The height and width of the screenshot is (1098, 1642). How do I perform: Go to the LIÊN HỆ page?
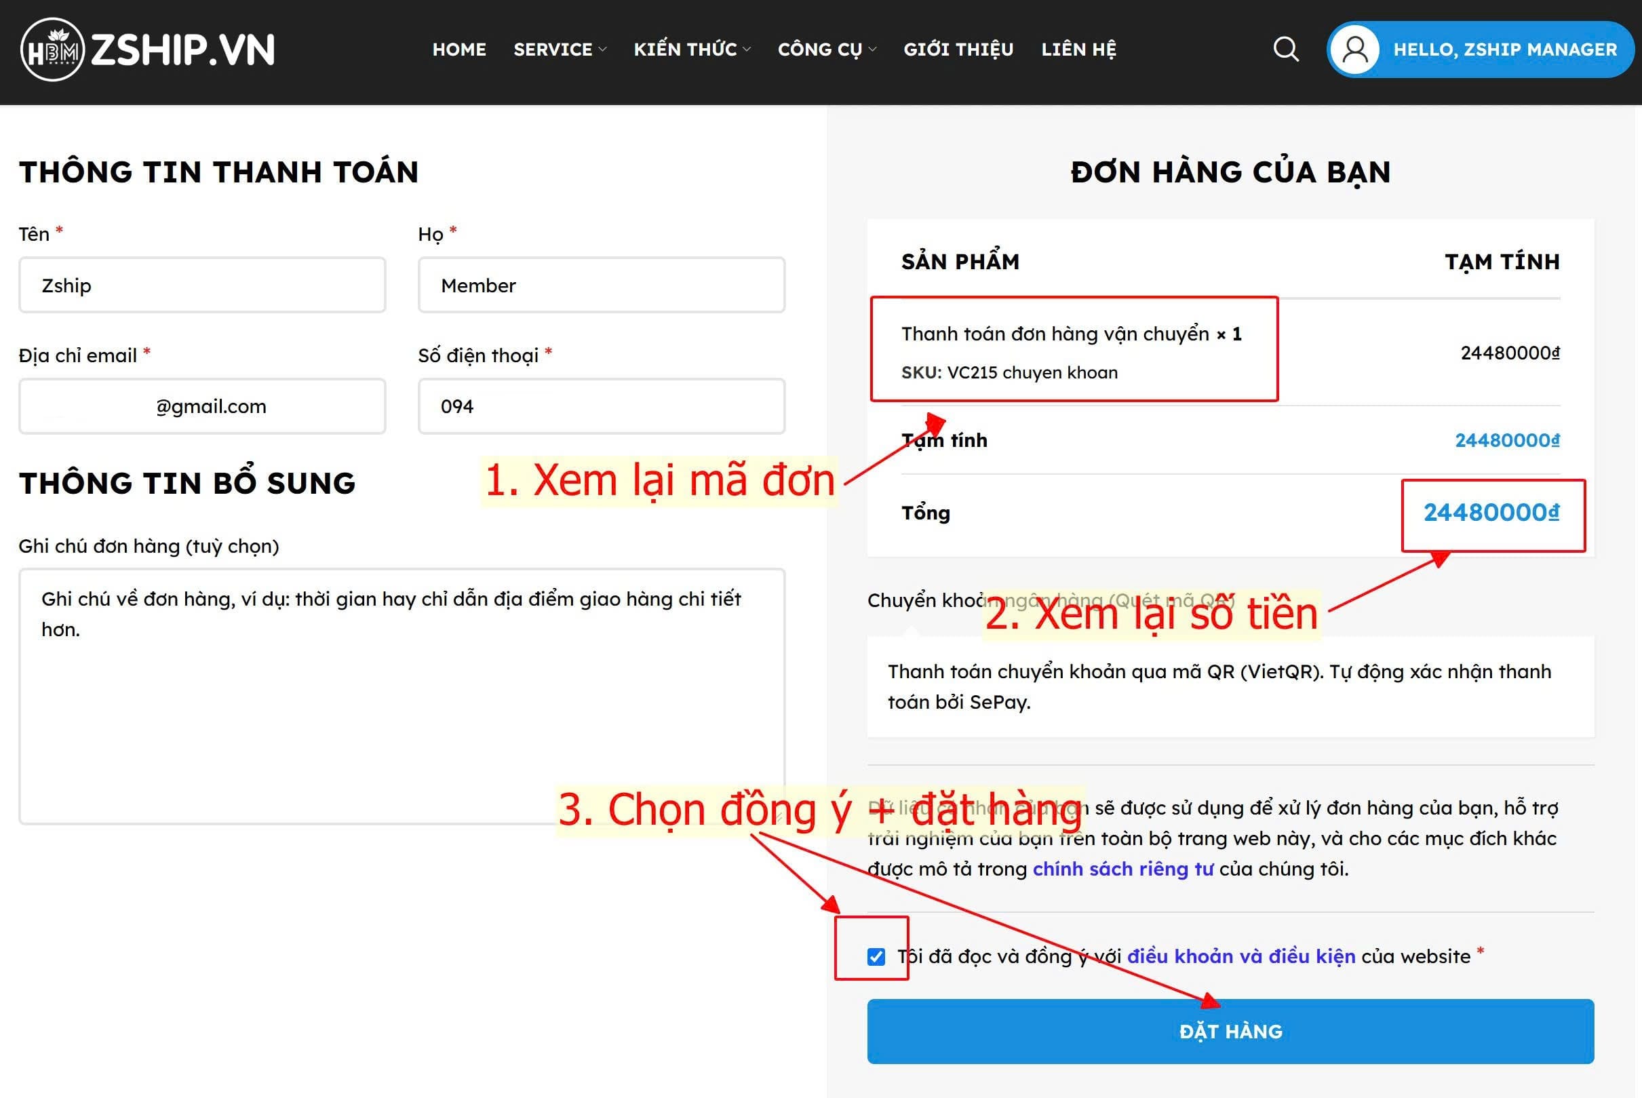[x=1078, y=50]
